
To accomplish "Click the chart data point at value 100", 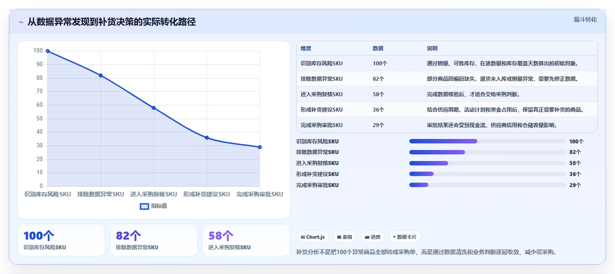I will click(x=48, y=51).
